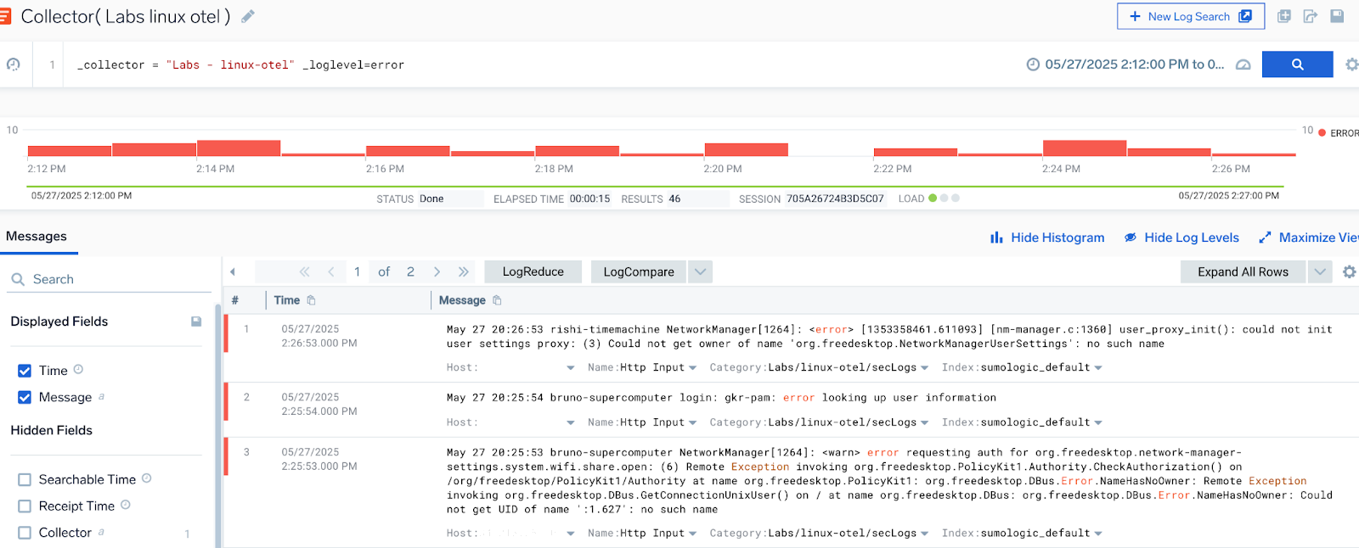Click the pencil edit icon beside the search title

[x=248, y=16]
